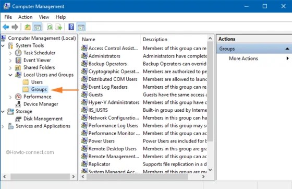
Task: Open the File menu
Action: coord(8,17)
